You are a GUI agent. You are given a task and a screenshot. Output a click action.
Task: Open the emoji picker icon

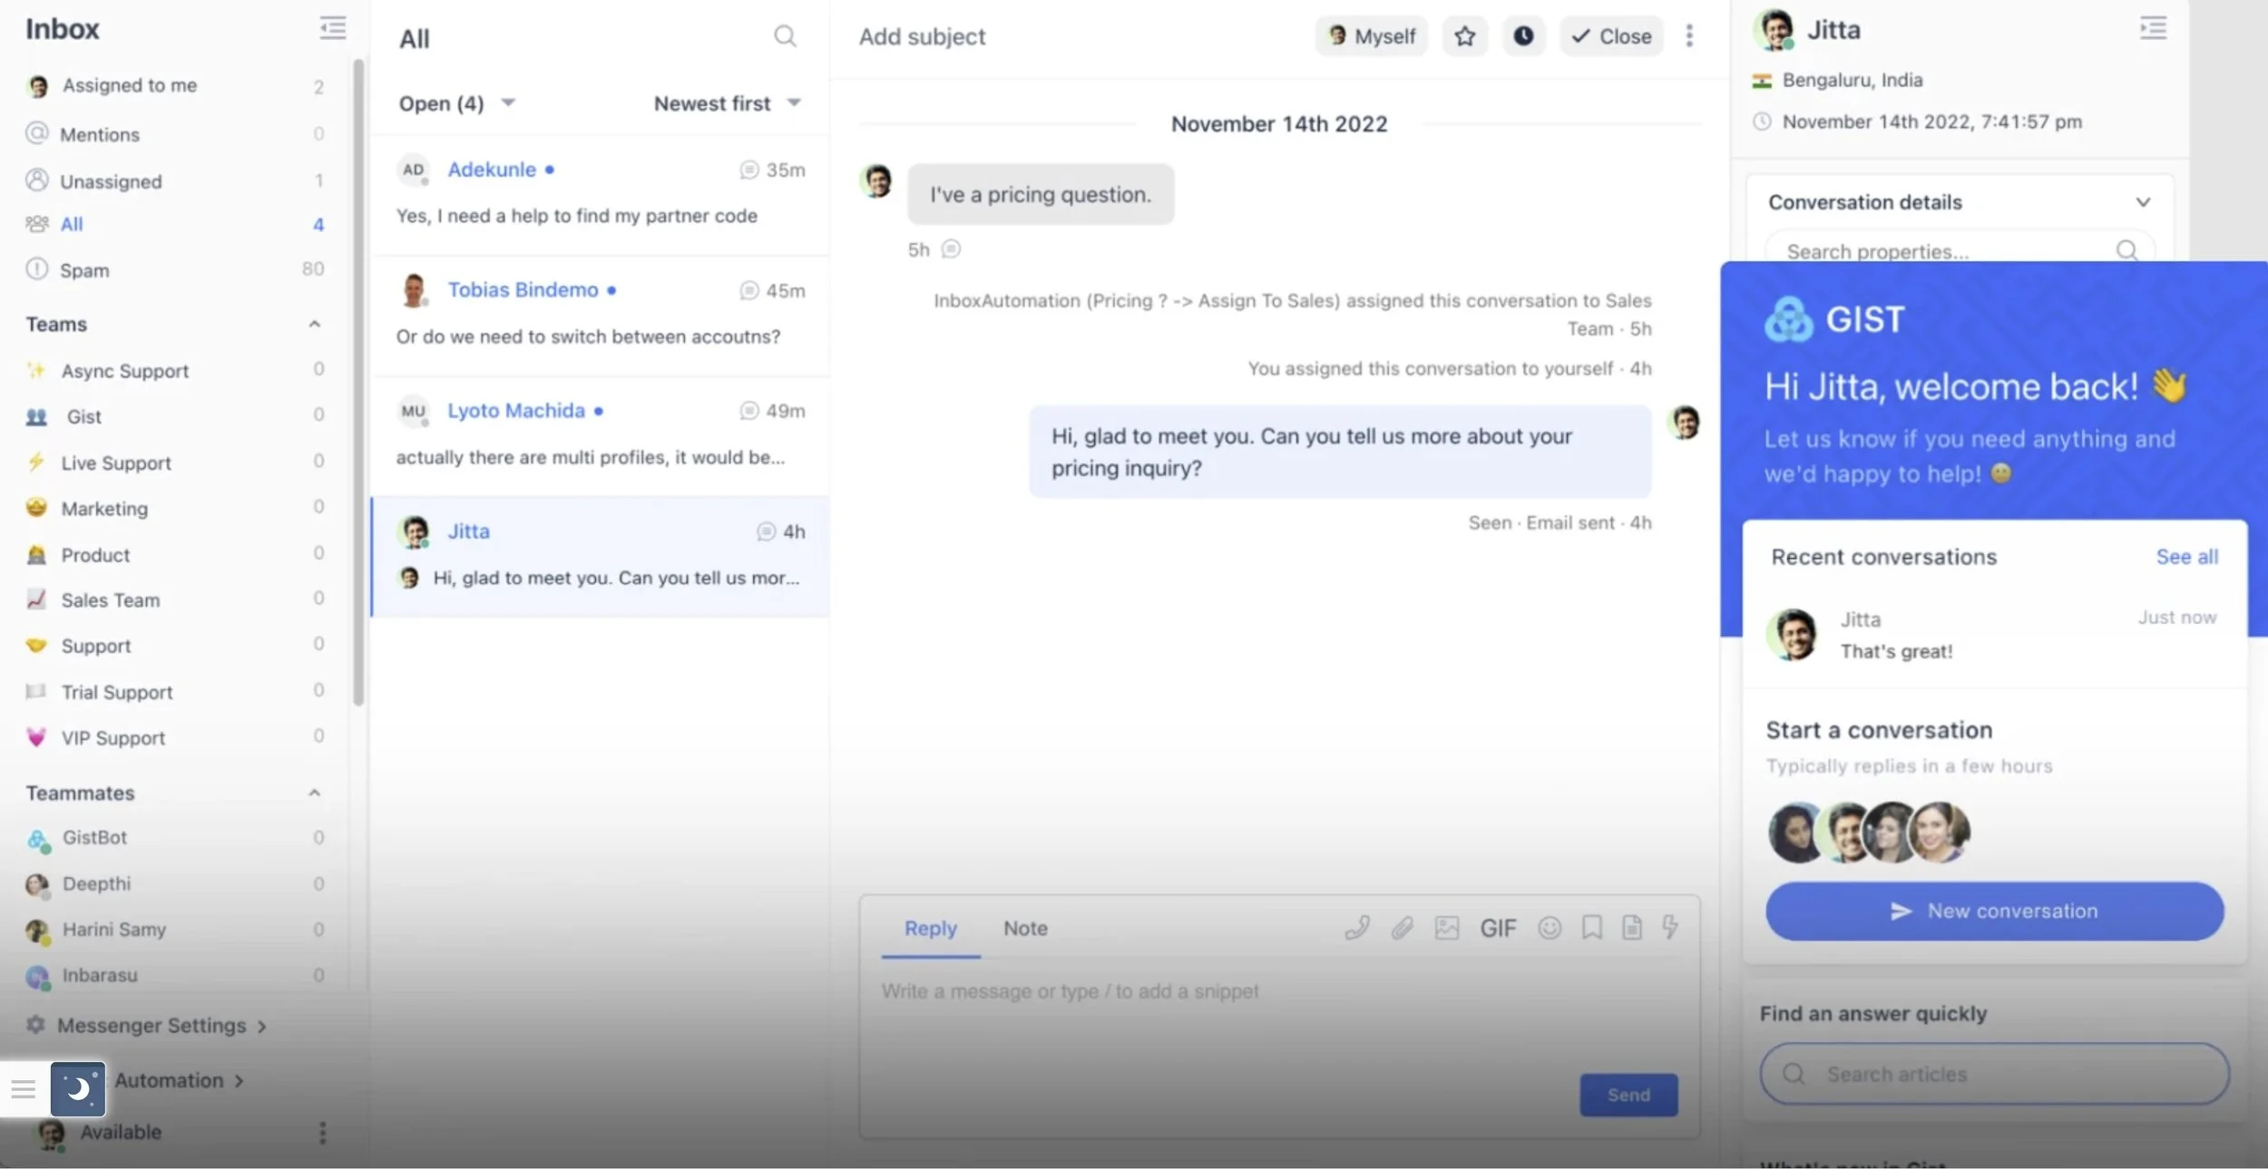(x=1549, y=927)
